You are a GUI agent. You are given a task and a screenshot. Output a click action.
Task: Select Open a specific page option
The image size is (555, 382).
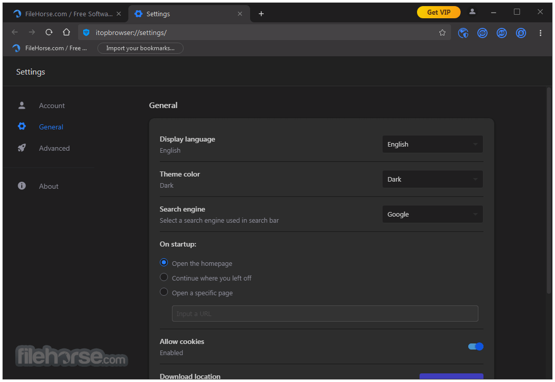pos(163,292)
